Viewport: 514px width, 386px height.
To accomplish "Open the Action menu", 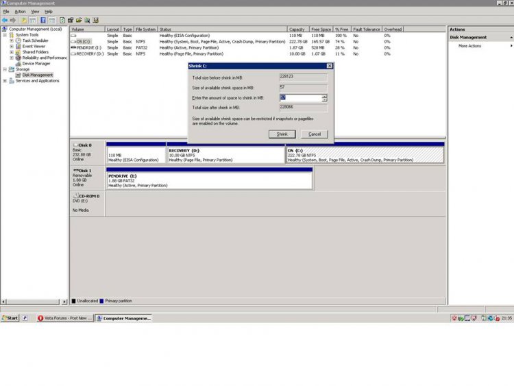I will (20, 12).
